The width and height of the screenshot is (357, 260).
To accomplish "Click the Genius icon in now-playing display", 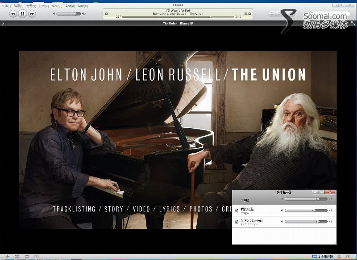I will pyautogui.click(x=246, y=14).
